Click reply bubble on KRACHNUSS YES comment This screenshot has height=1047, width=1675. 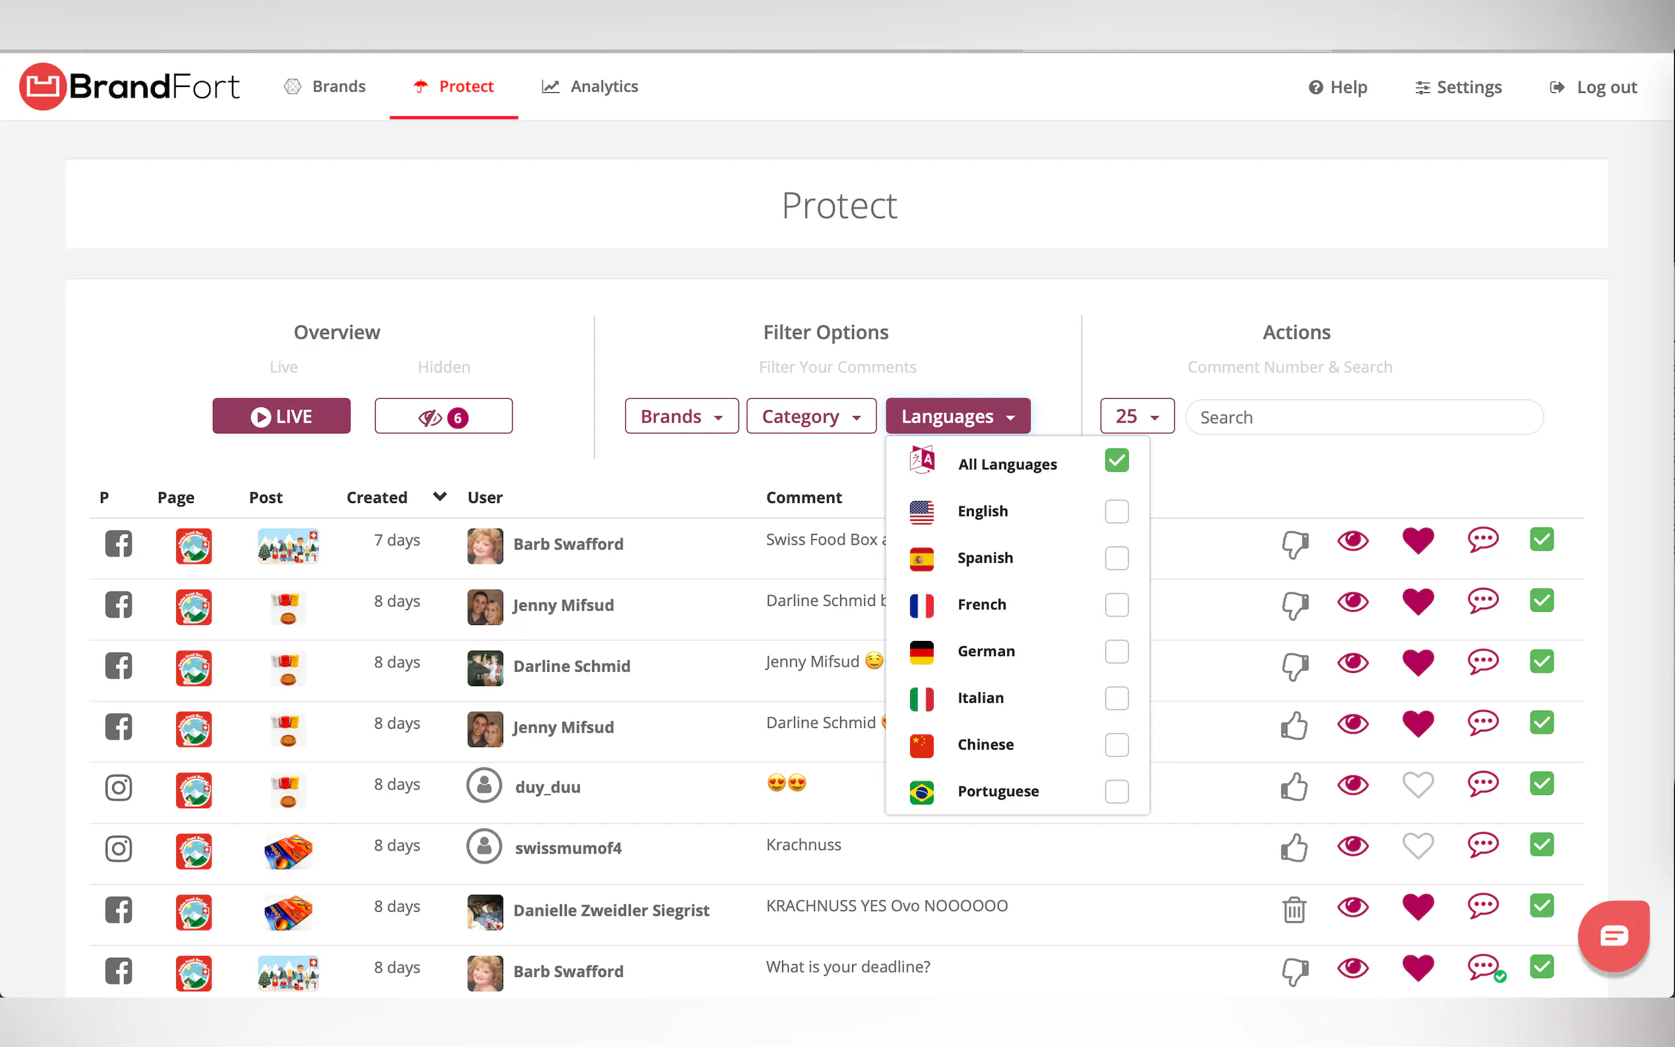(1482, 907)
